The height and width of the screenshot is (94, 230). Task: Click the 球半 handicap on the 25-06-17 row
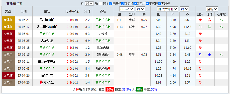pos(132,27)
